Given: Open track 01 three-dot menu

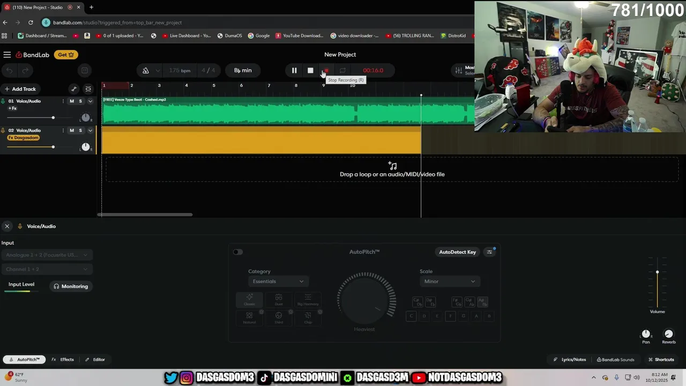Looking at the screenshot, I should coord(63,101).
